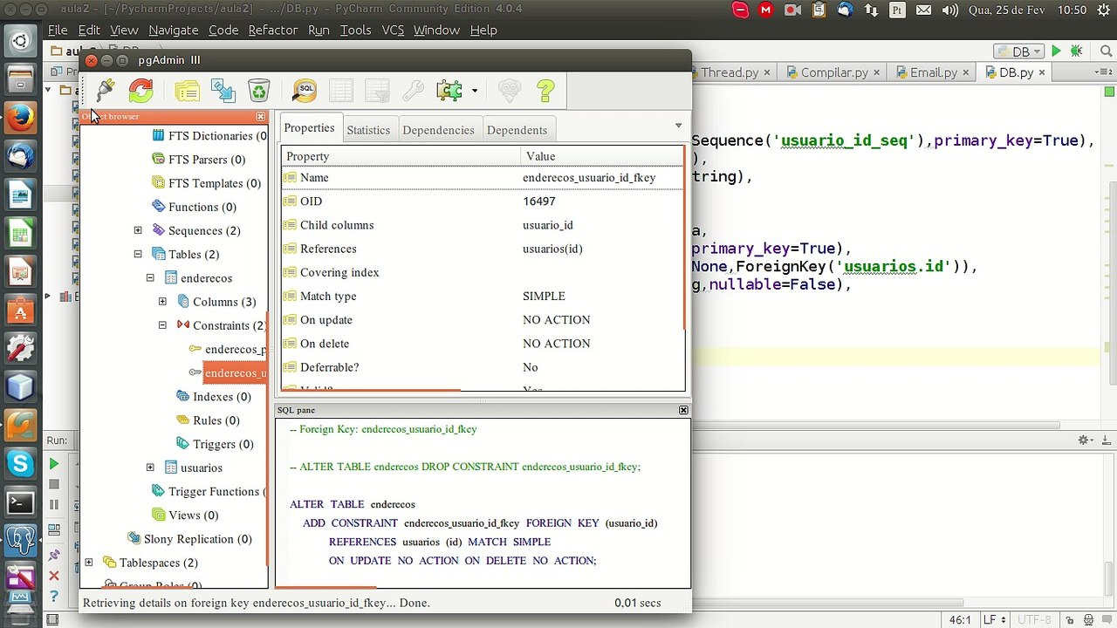
Task: Collapse the enderecos table node
Action: tap(150, 277)
